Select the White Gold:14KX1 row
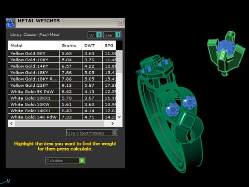Screen dimensions: 249x187 click(62, 111)
